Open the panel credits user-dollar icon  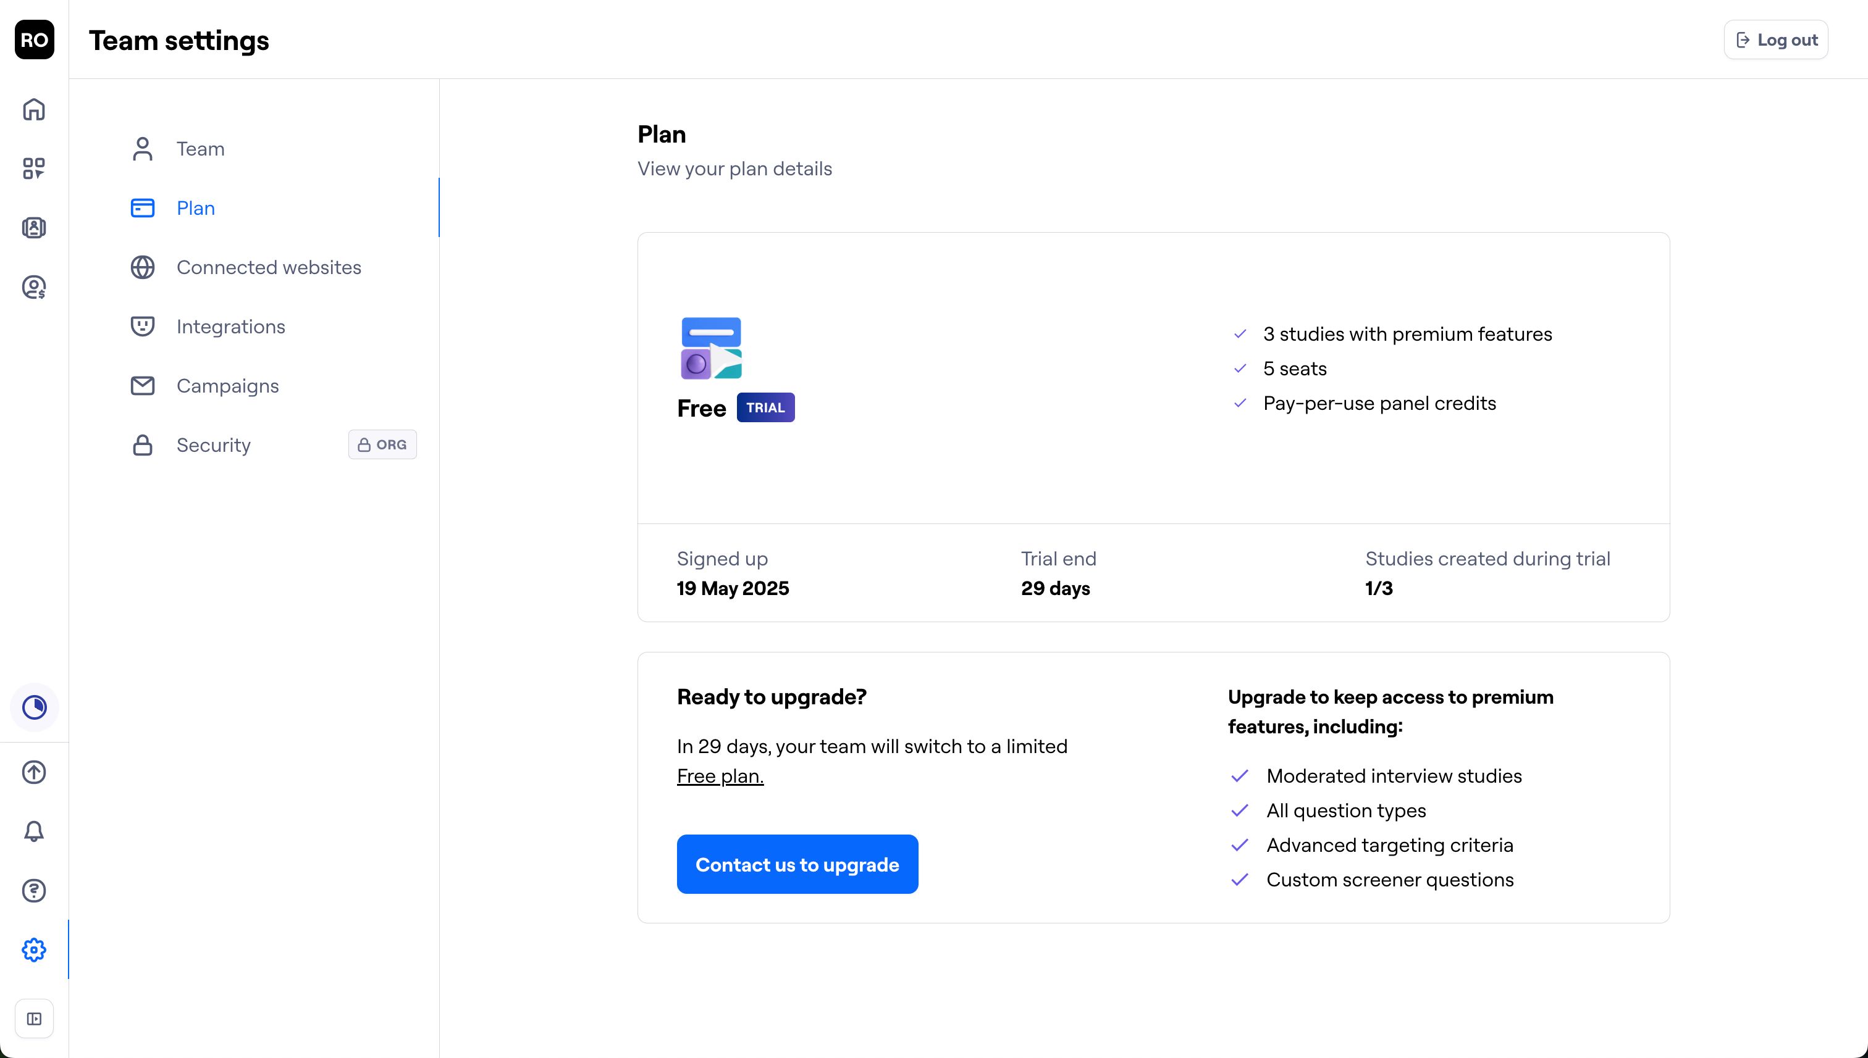tap(34, 287)
